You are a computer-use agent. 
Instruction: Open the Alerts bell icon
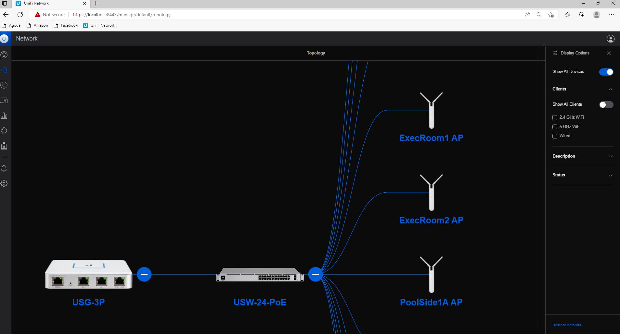(x=4, y=168)
